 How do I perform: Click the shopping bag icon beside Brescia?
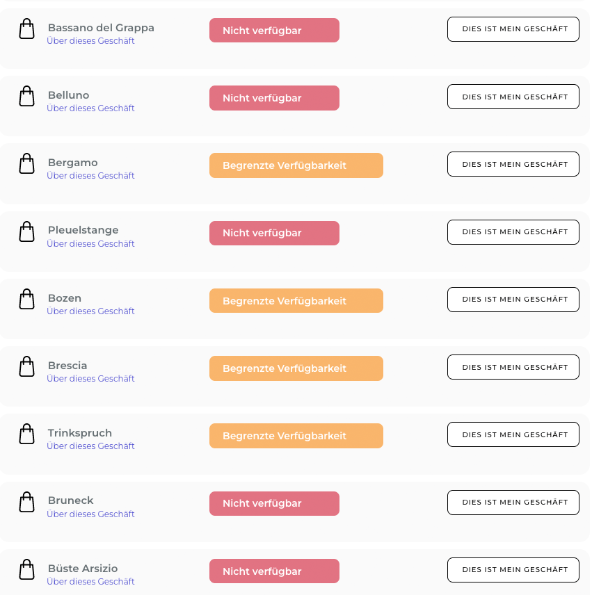pos(26,366)
